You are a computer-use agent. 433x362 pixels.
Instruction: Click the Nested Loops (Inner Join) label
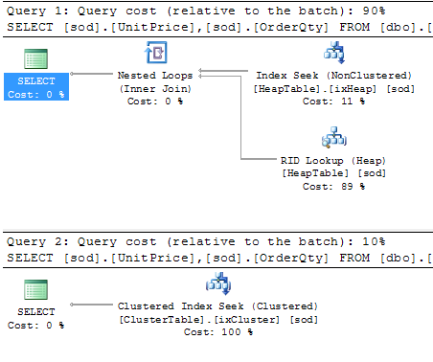point(155,82)
